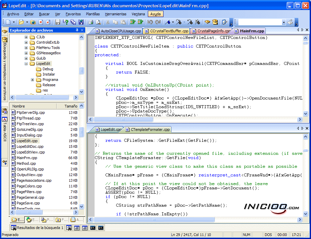
Task: Click the Increase indent icon
Action: coord(141,22)
